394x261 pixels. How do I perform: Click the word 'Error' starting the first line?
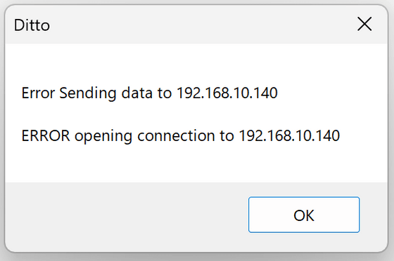point(38,93)
